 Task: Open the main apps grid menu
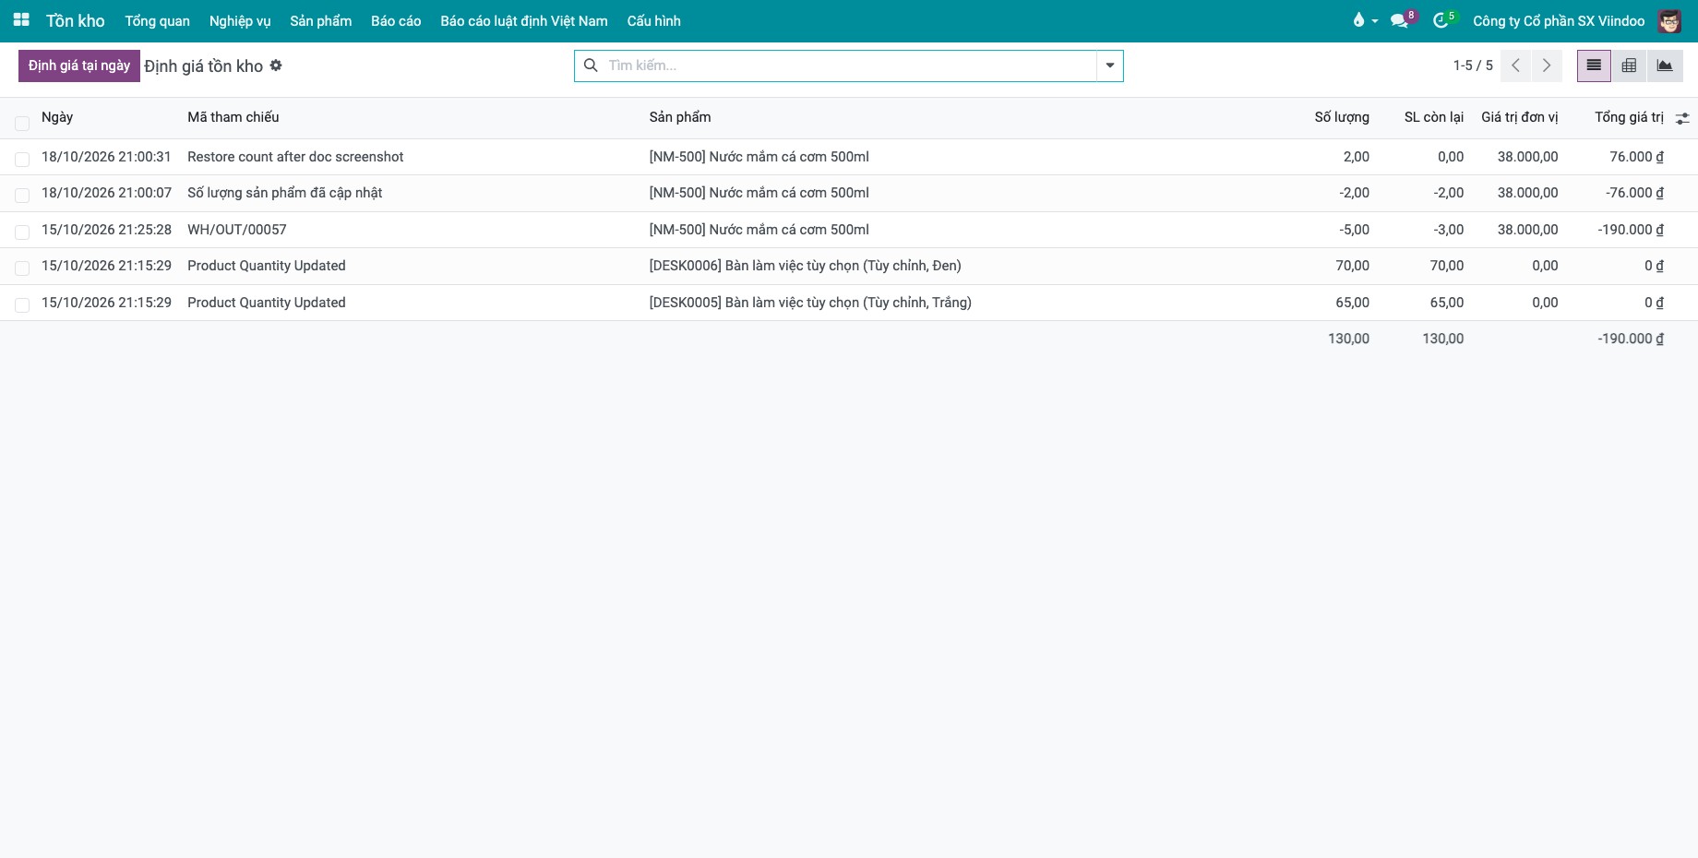click(21, 20)
